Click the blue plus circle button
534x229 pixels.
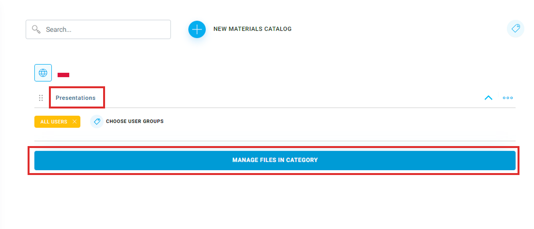click(x=197, y=29)
